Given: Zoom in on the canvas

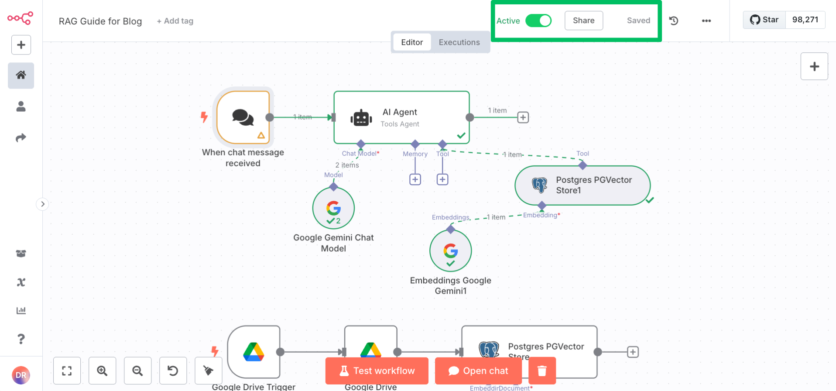Looking at the screenshot, I should (102, 370).
